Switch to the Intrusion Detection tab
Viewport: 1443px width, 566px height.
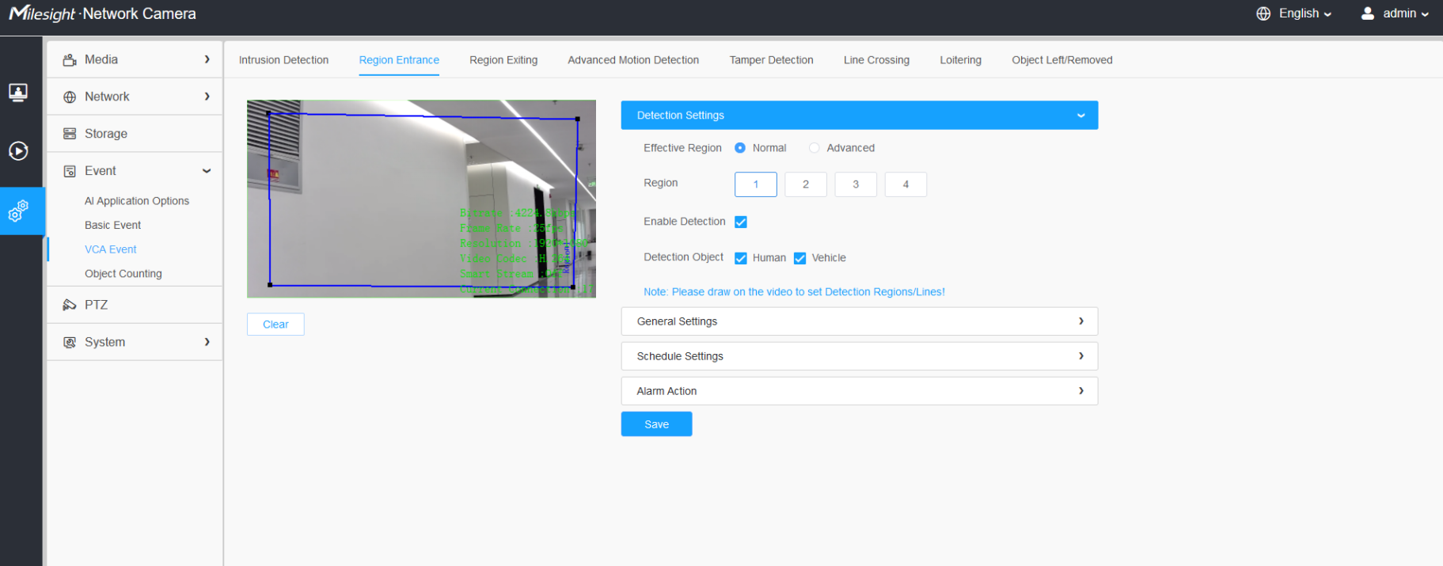283,60
